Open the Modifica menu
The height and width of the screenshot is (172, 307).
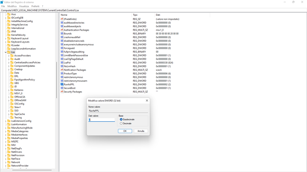pyautogui.click(x=12, y=6)
